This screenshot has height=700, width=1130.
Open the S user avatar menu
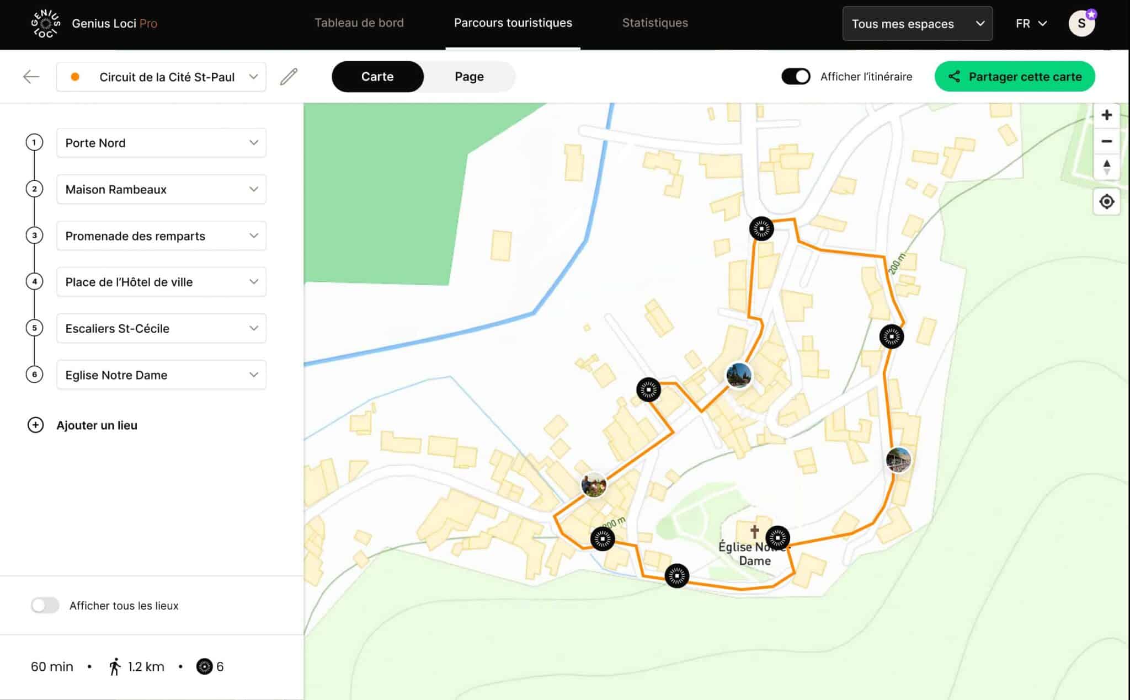pos(1081,23)
